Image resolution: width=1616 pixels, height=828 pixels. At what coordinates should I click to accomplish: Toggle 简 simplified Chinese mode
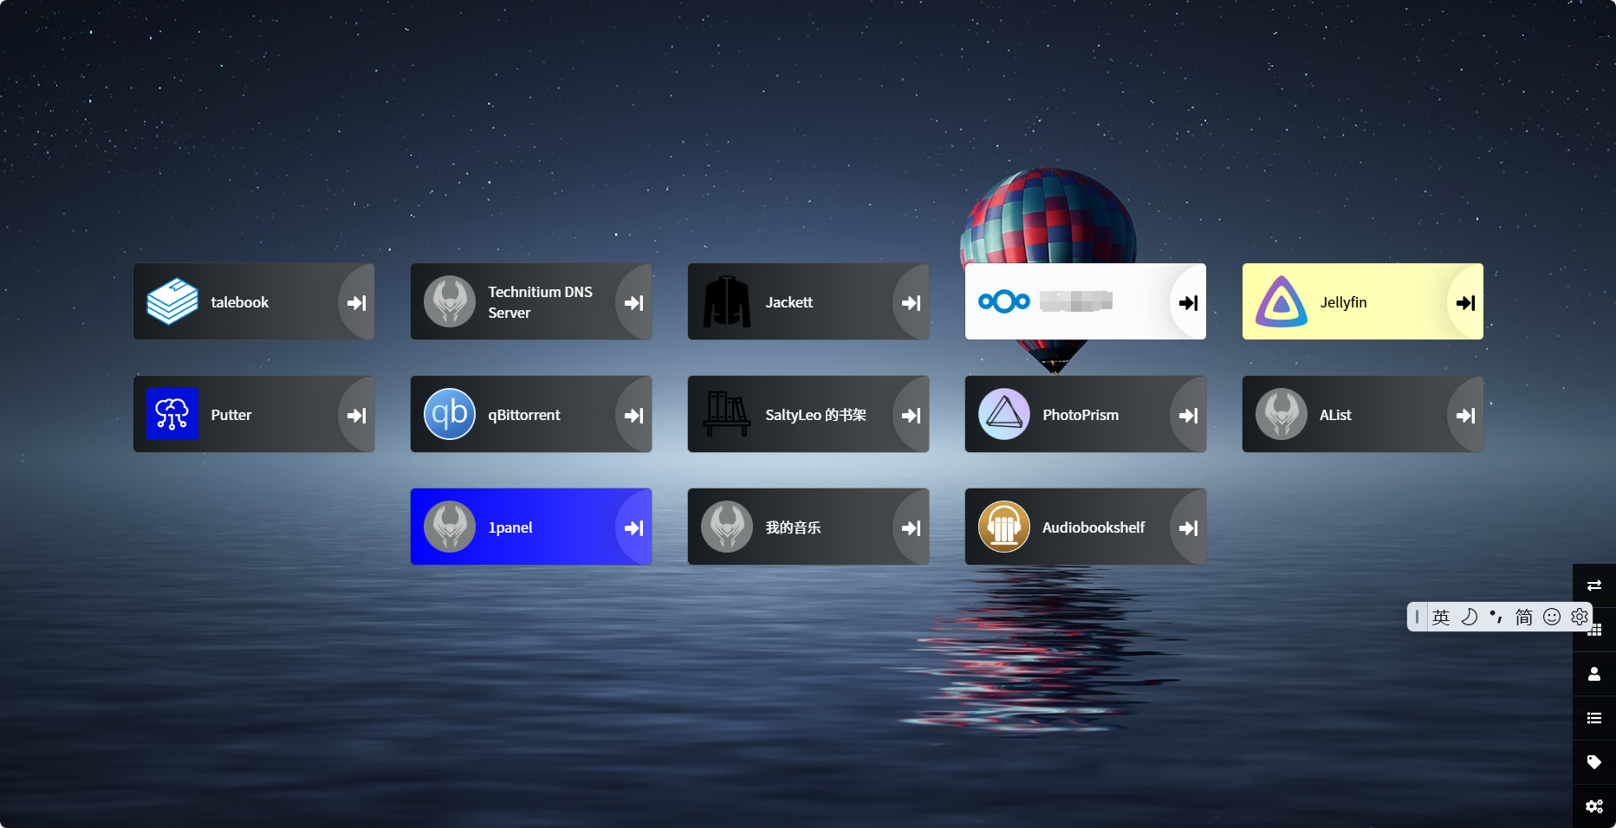(1523, 617)
